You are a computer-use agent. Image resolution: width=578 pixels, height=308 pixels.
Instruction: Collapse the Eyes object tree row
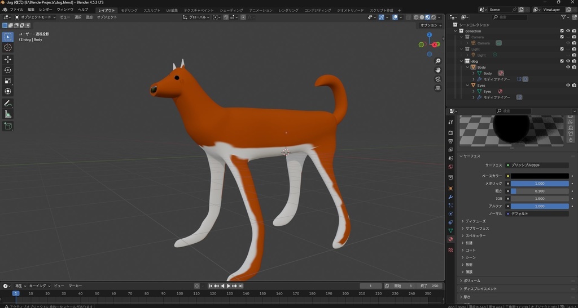tap(467, 85)
